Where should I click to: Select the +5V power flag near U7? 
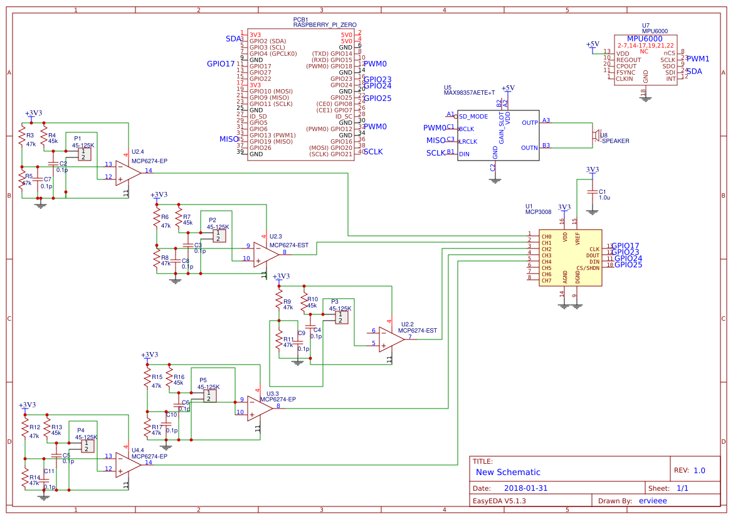[x=593, y=44]
